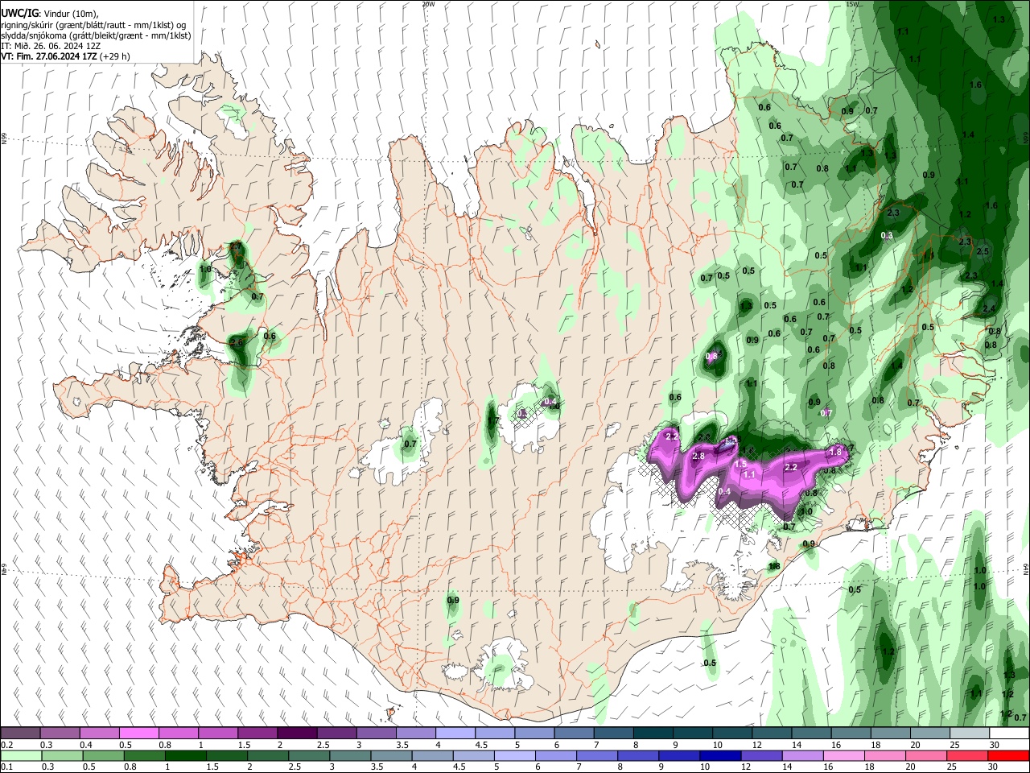1030x773 pixels.
Task: Select the 10–12 navy blue swatch in the rain scale
Action: coord(719,755)
